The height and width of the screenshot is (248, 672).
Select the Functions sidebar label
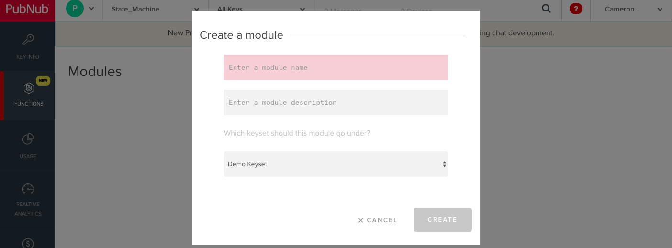tap(29, 104)
